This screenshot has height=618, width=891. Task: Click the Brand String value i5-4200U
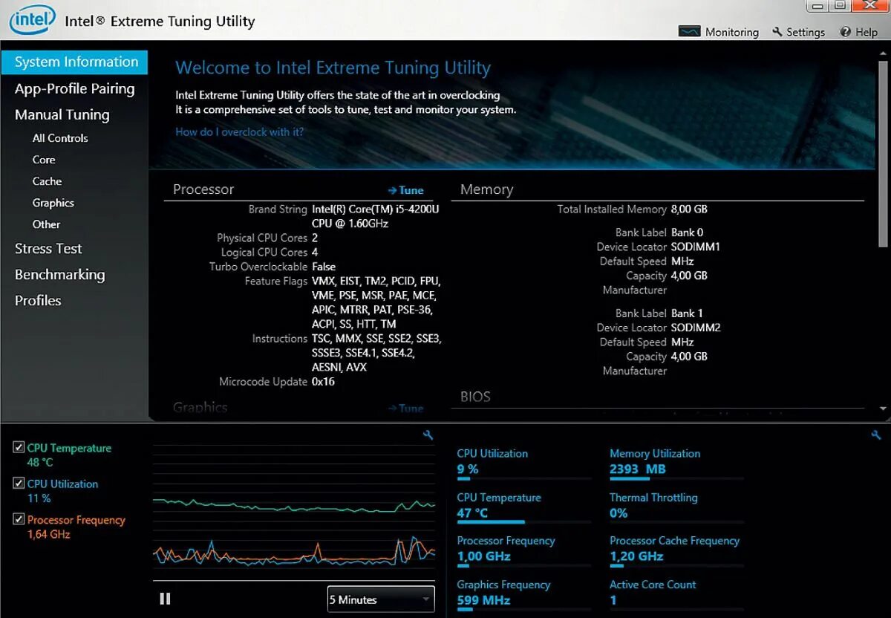(x=376, y=216)
